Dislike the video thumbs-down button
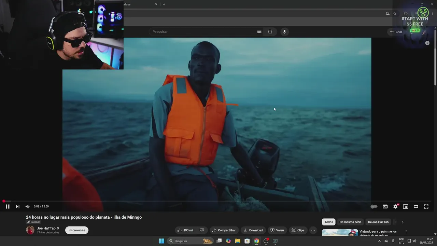Screen dimensions: 437x246 202,230
